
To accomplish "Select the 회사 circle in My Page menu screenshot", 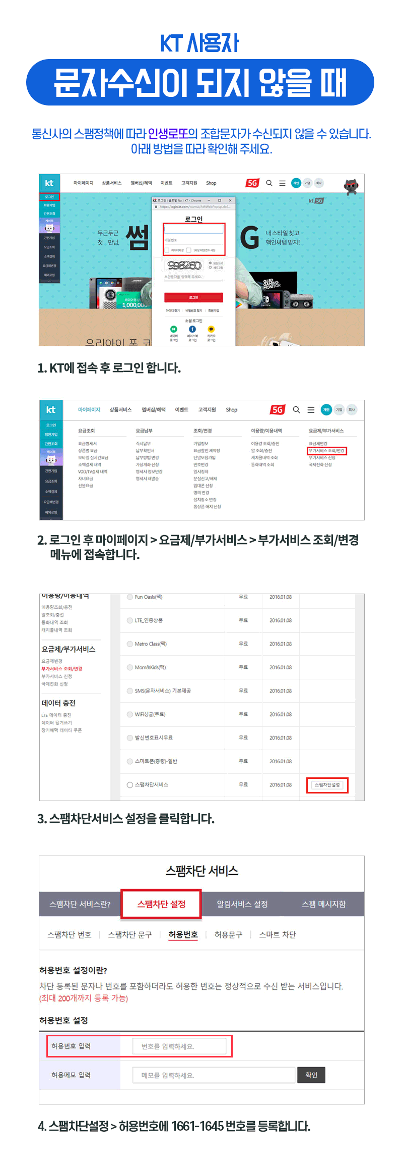I will (x=352, y=410).
